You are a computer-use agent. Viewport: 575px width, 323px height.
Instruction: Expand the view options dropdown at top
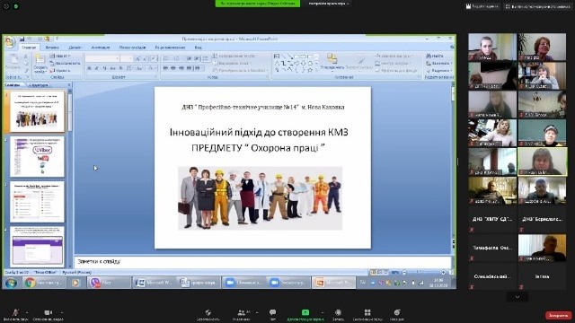(328, 4)
